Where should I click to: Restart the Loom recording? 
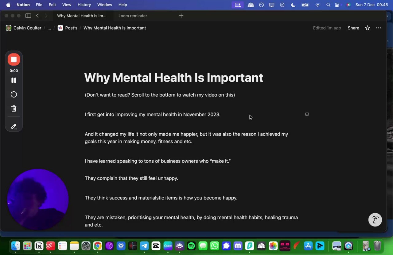(x=14, y=94)
